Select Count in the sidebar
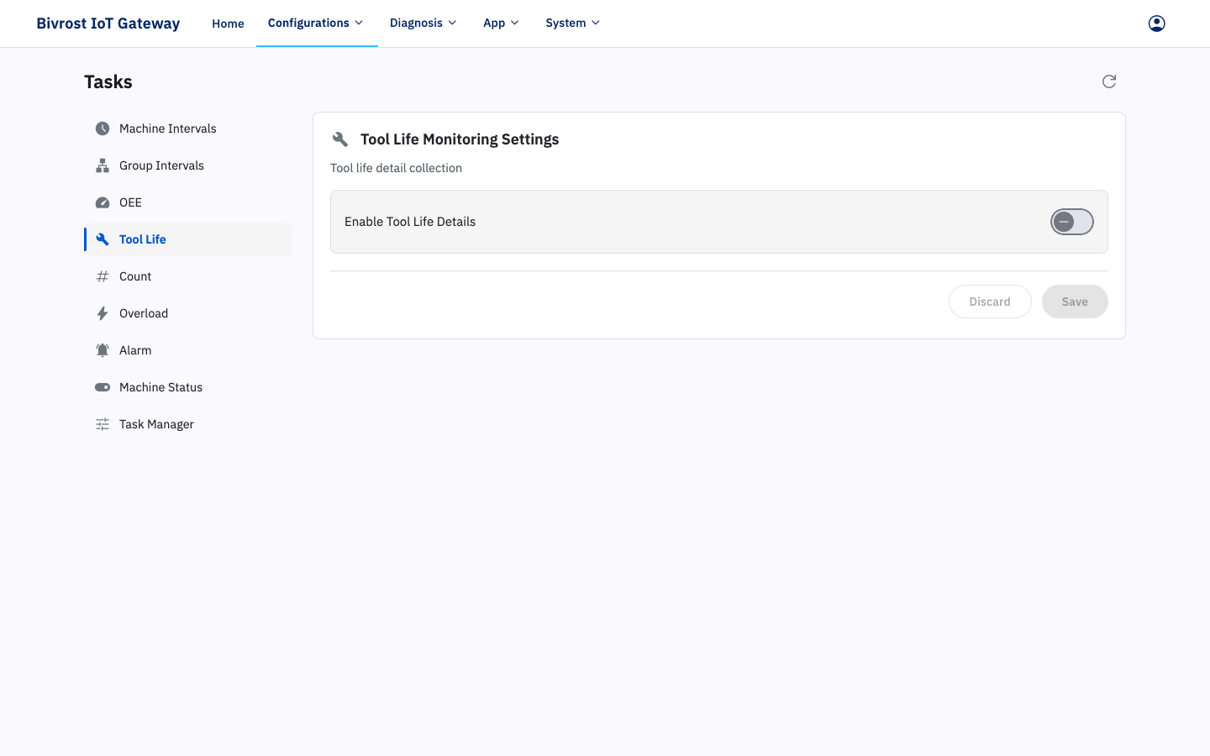 tap(188, 276)
